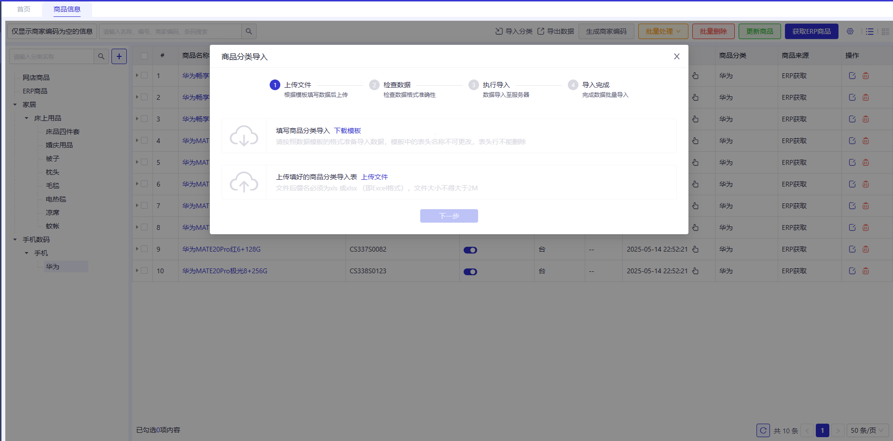Open product 华为MATE20Pro极光8+256G link
Screen dimensions: 893x441
point(225,271)
